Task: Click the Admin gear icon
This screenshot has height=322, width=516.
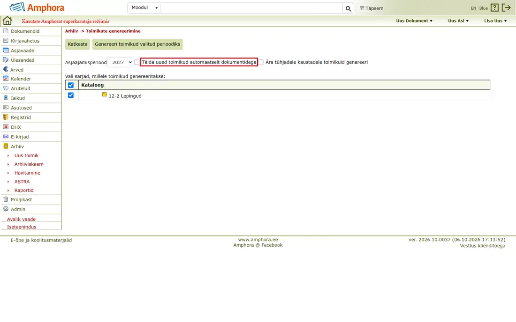Action: 6,209
